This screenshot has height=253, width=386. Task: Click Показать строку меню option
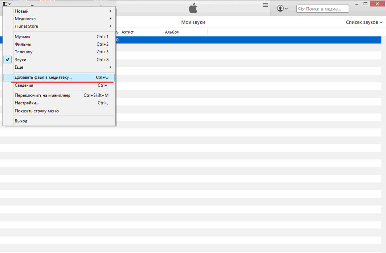coord(37,111)
